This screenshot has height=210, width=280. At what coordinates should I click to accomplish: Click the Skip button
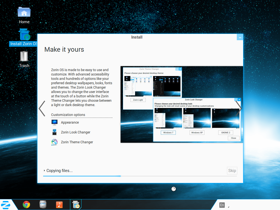(232, 171)
